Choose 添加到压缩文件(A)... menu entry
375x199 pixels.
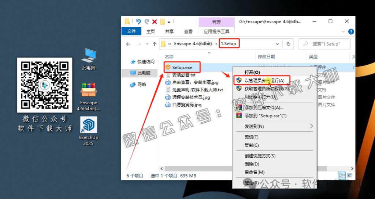click(275, 108)
